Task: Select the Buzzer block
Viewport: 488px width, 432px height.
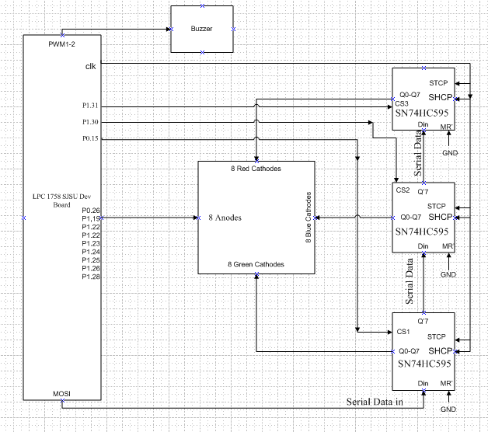Action: pos(202,29)
